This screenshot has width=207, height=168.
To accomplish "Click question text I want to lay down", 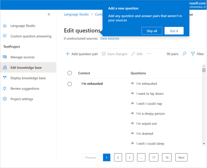I will click(x=150, y=94).
